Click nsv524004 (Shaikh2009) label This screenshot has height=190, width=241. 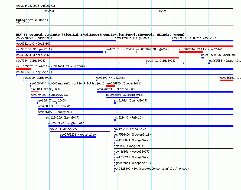coord(67,66)
